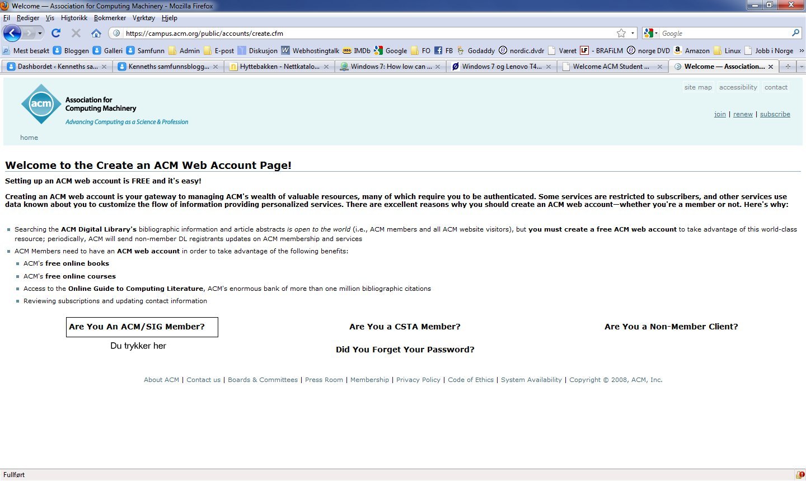This screenshot has width=806, height=481.
Task: Expand the back/forward history dropdown arrow
Action: click(x=40, y=34)
